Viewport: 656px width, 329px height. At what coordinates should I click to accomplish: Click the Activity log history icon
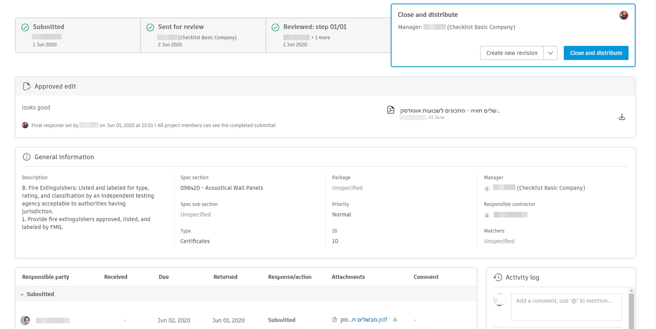498,277
